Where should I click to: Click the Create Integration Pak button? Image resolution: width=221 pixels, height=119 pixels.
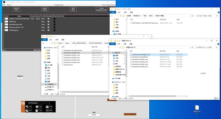click(101, 9)
